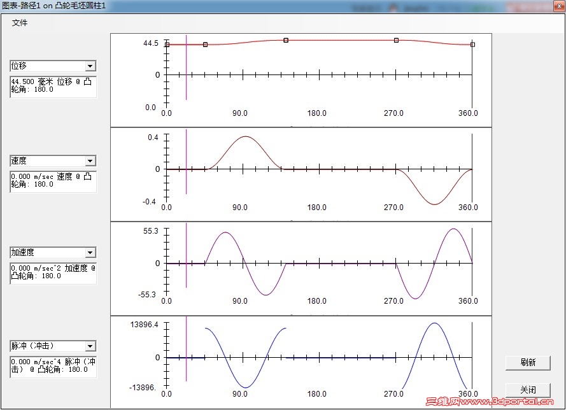Click the 180.0 label under the displacement chart
Image resolution: width=566 pixels, height=410 pixels.
(316, 113)
